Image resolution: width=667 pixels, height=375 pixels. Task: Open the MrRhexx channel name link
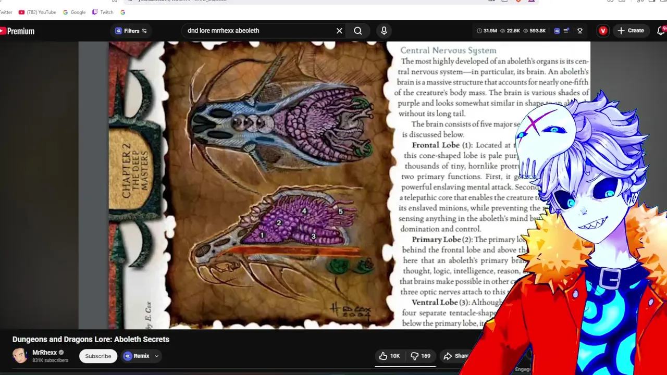(x=44, y=353)
